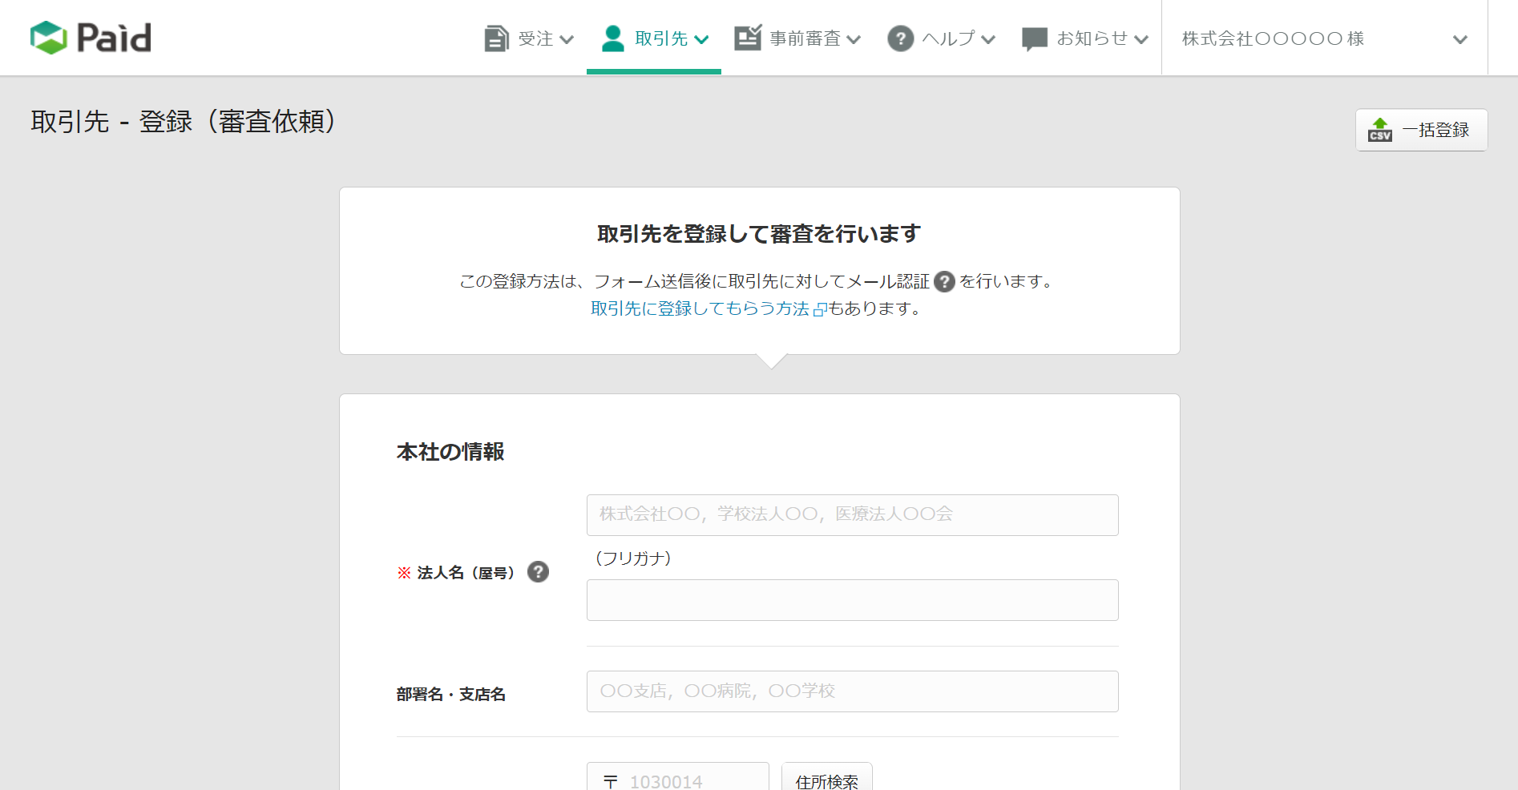Expand the 事前審査 dropdown chevron

click(854, 39)
